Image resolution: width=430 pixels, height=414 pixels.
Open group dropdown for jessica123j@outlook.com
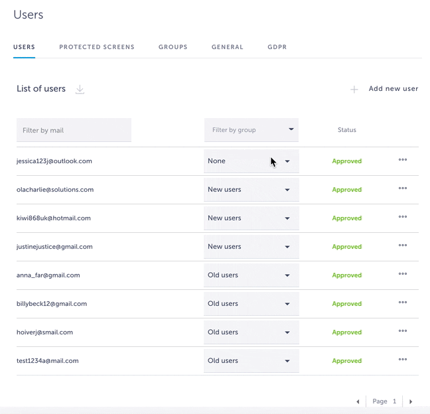coord(251,161)
